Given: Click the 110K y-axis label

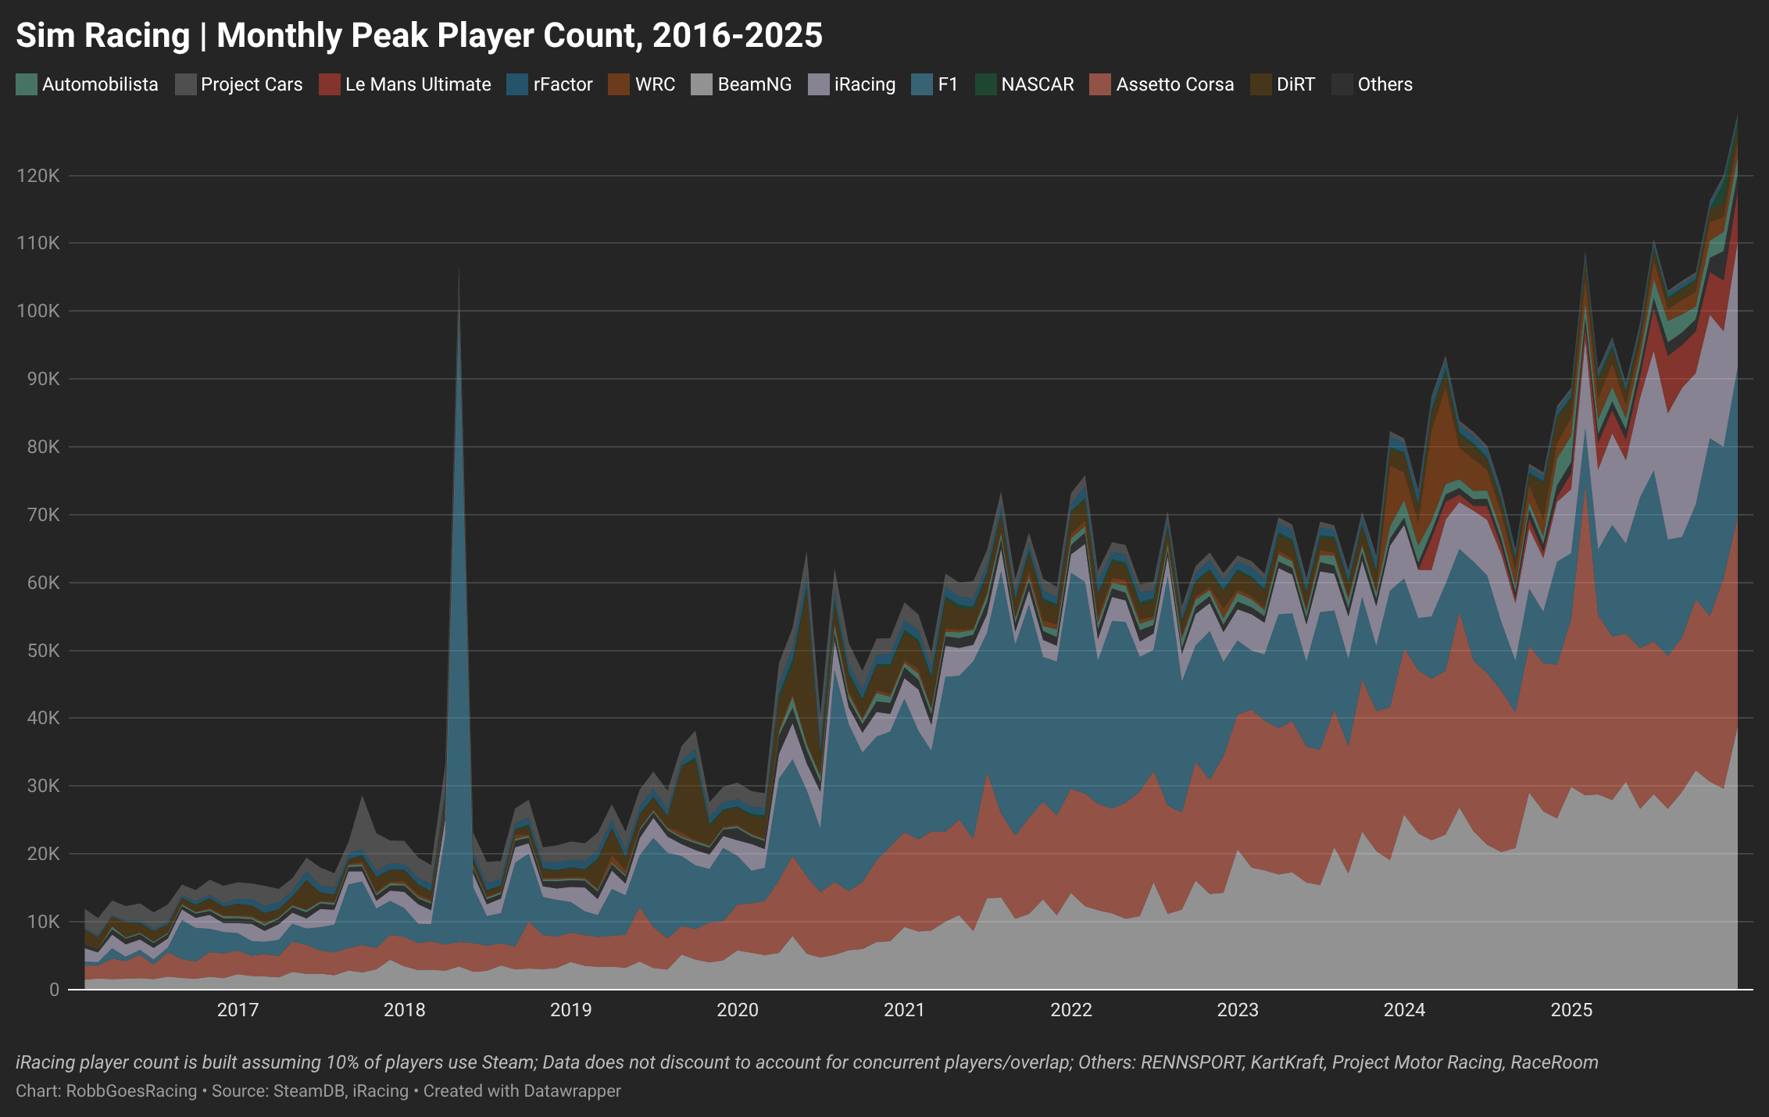Looking at the screenshot, I should pyautogui.click(x=38, y=243).
